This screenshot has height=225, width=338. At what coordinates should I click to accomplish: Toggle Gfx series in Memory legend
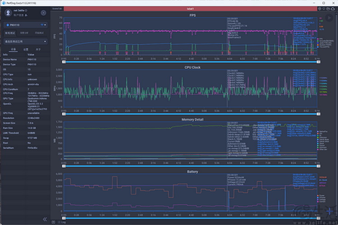pos(320,134)
